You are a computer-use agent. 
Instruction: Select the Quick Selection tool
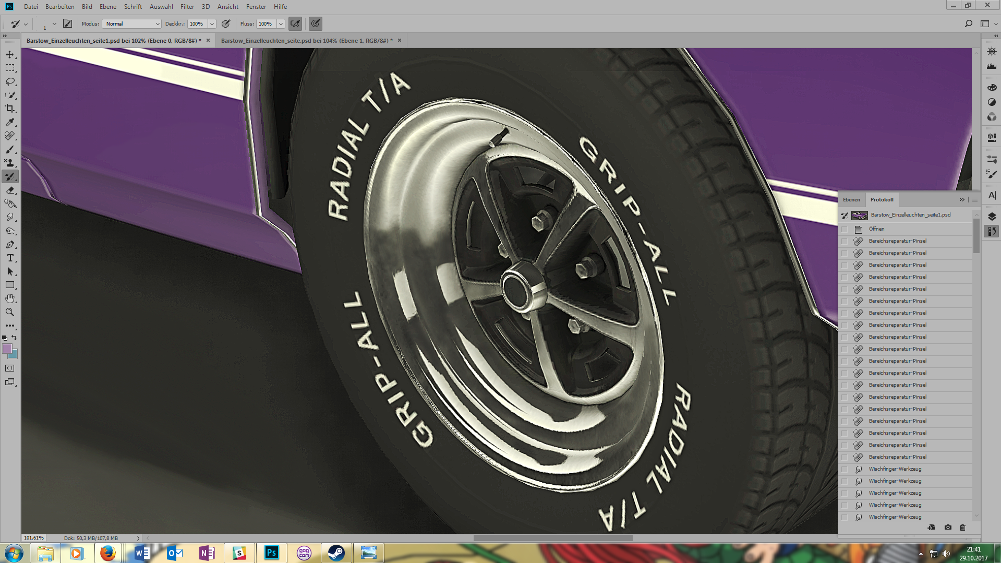click(x=10, y=95)
